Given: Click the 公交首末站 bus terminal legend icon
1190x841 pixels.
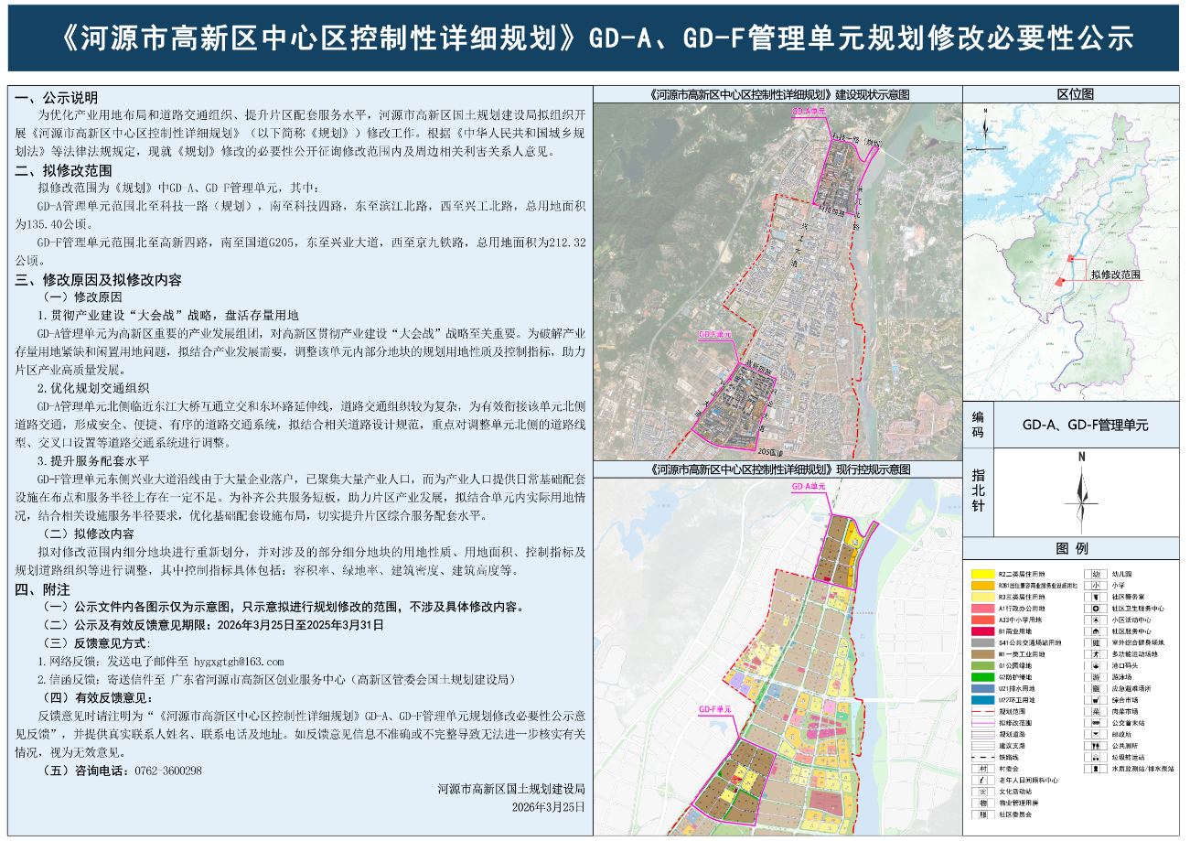Looking at the screenshot, I should coord(1094,723).
